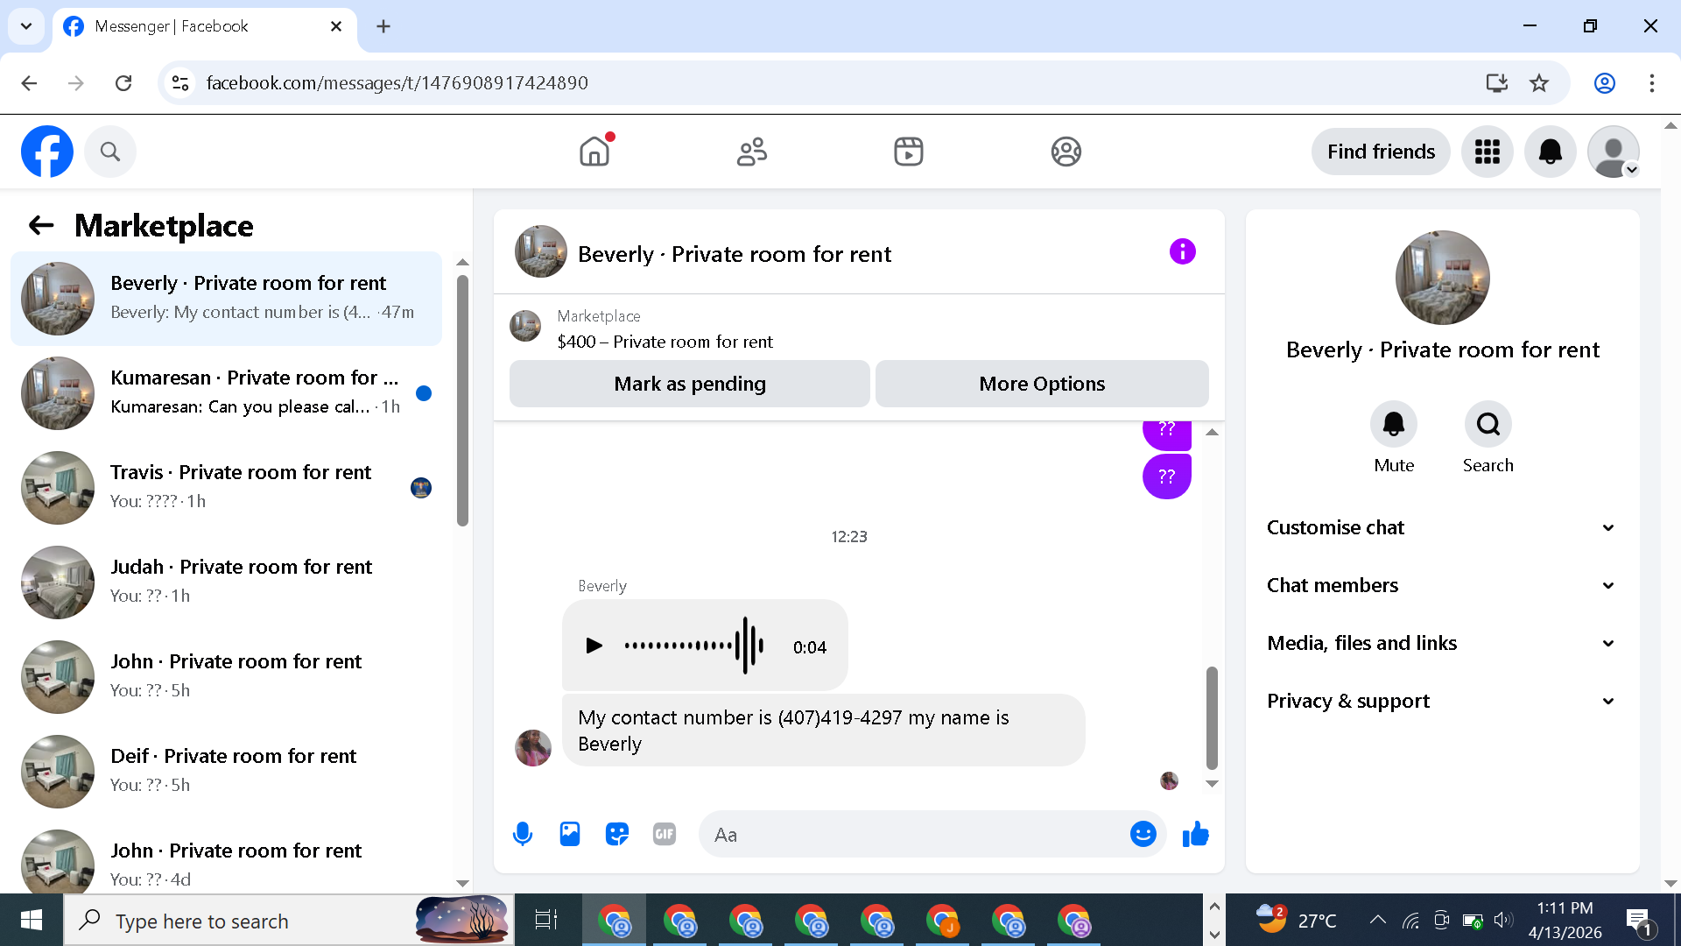Open the attach photo icon
This screenshot has height=946, width=1681.
tap(570, 834)
